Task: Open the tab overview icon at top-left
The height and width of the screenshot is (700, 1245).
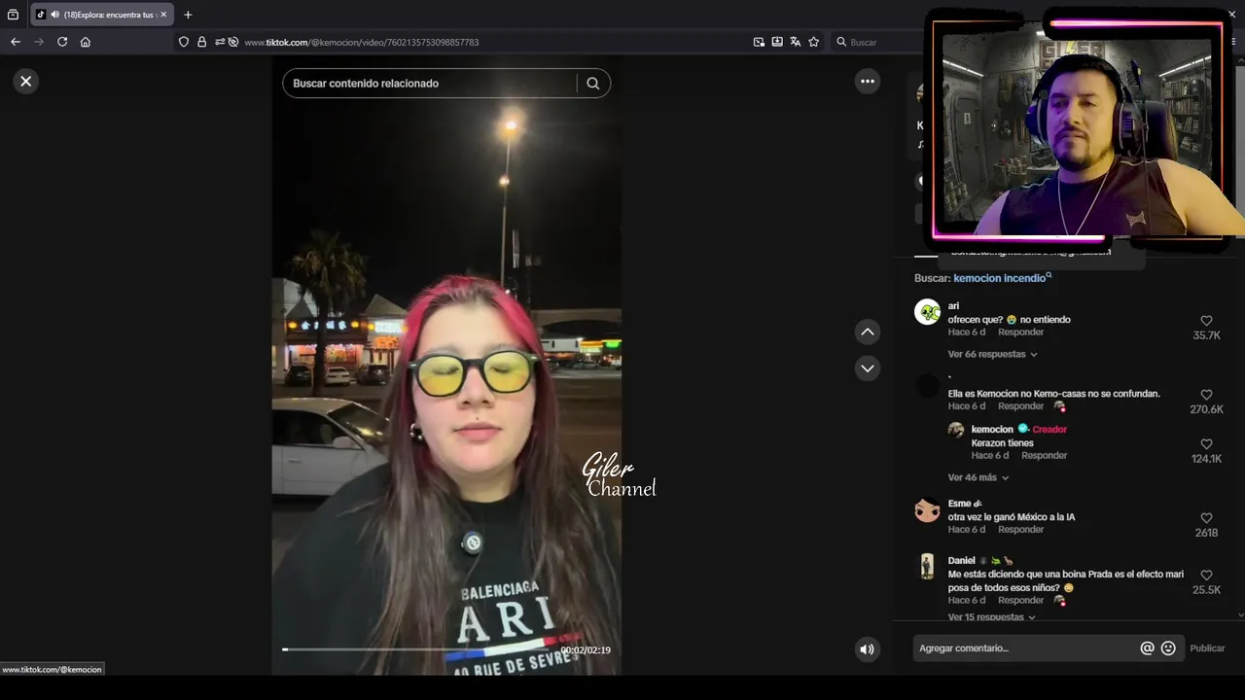Action: [x=13, y=15]
